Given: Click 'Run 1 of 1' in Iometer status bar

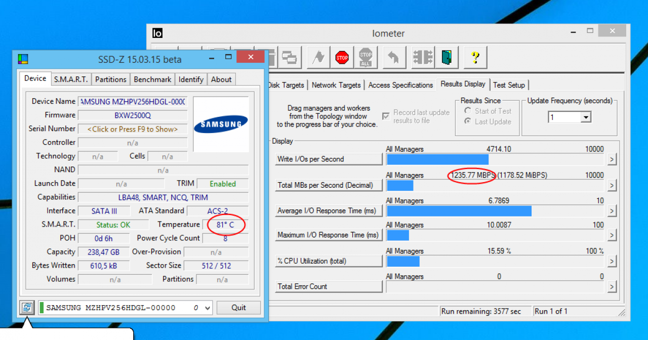Looking at the screenshot, I should point(551,311).
